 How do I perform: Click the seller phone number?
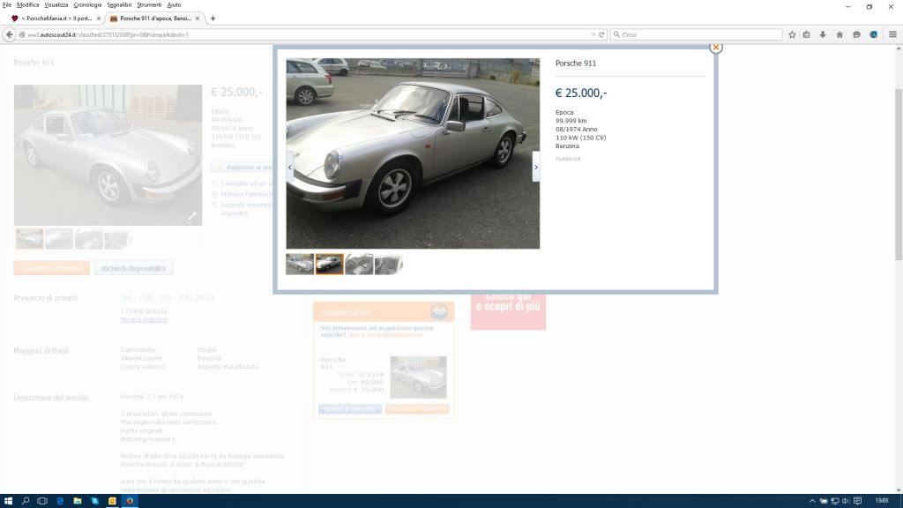[168, 298]
